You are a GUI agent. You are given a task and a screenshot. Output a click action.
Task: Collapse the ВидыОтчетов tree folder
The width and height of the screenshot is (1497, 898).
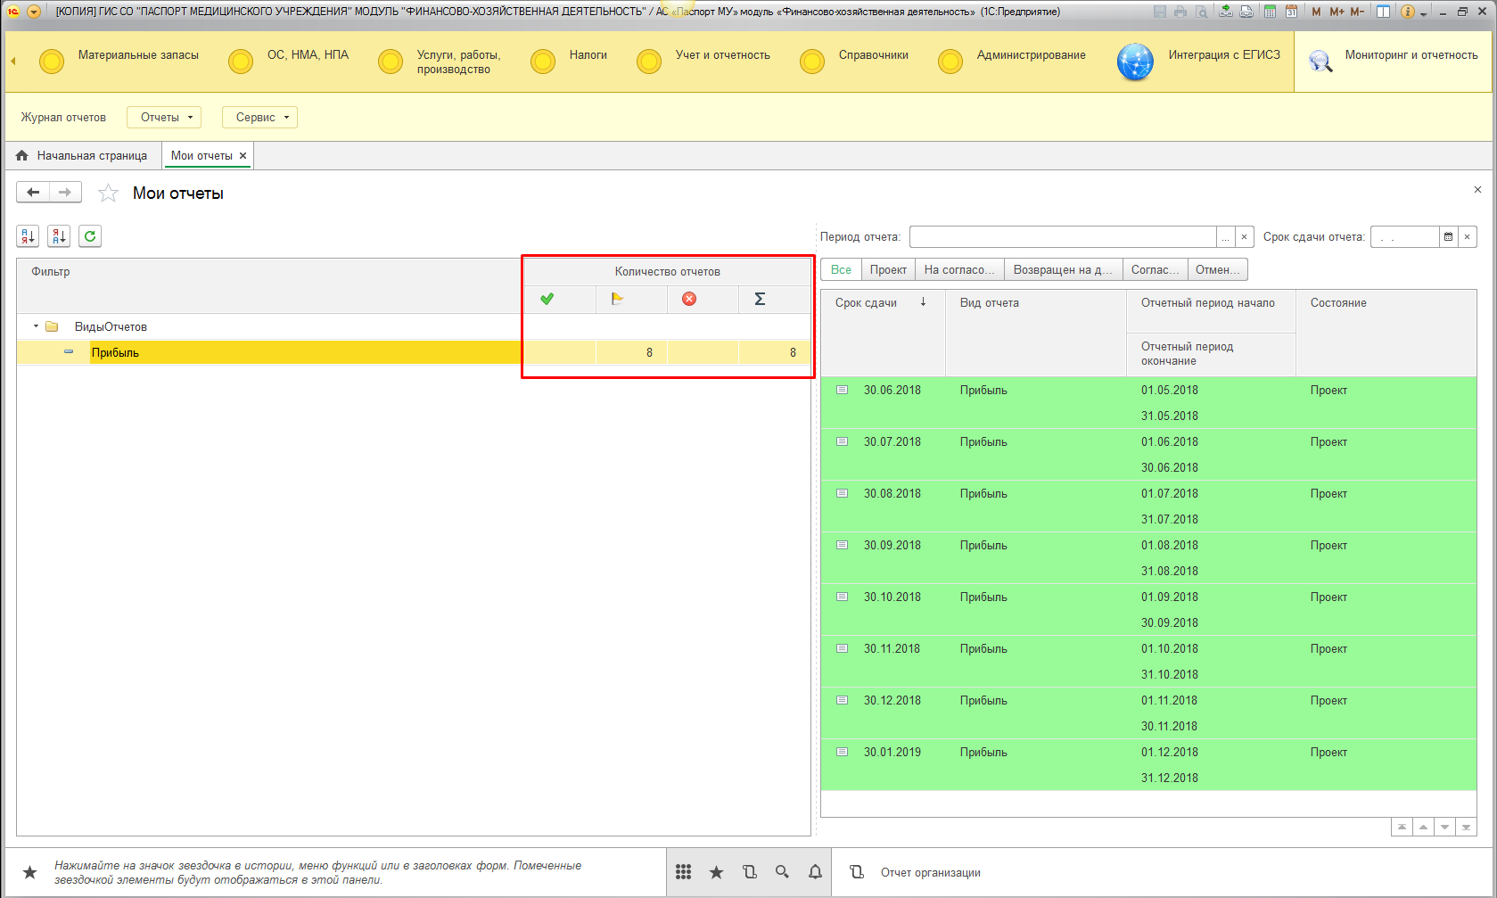[37, 326]
